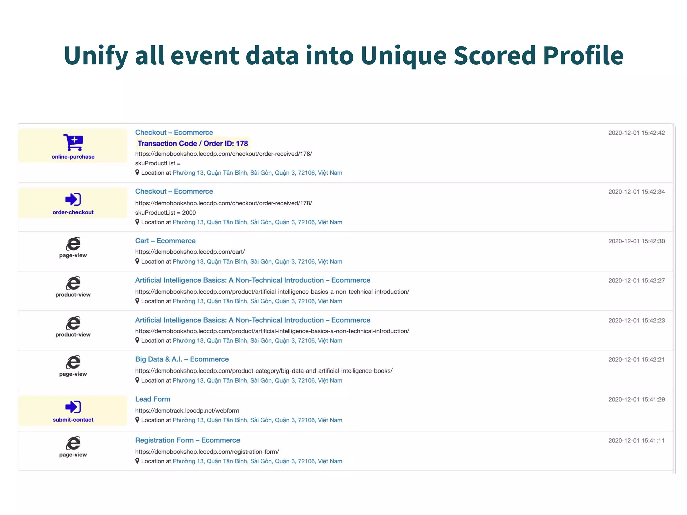Click the timestamp 2020-12-01 15:42:21
The height and width of the screenshot is (515, 687).
click(x=636, y=359)
